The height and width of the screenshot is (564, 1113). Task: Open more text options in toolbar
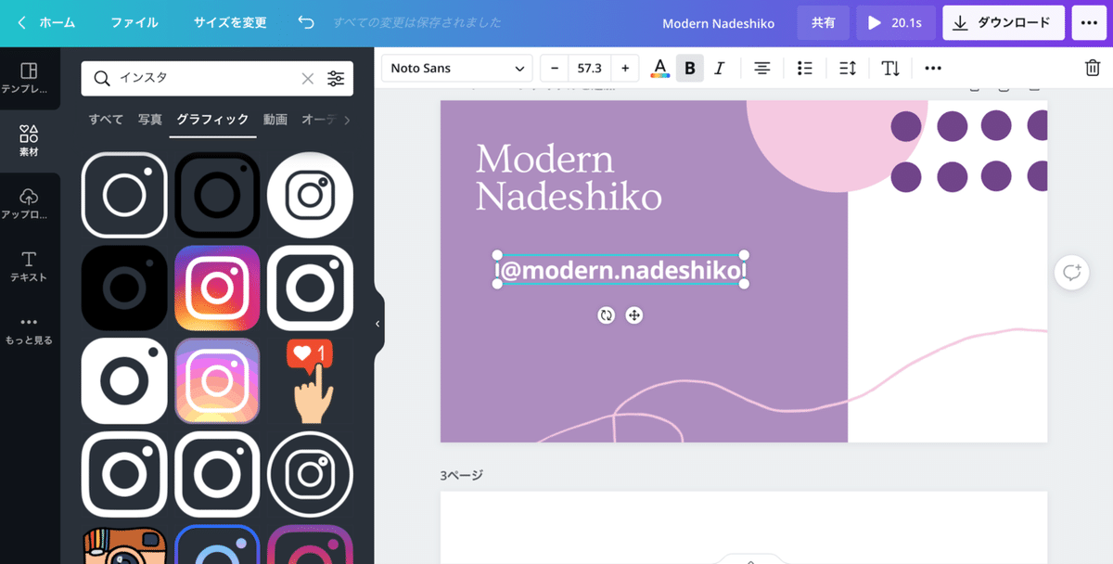click(933, 69)
